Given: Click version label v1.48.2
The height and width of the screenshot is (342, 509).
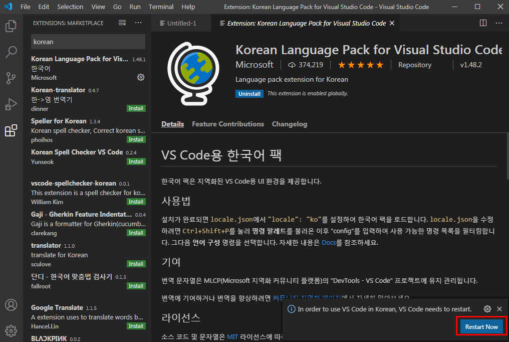Looking at the screenshot, I should pos(471,65).
